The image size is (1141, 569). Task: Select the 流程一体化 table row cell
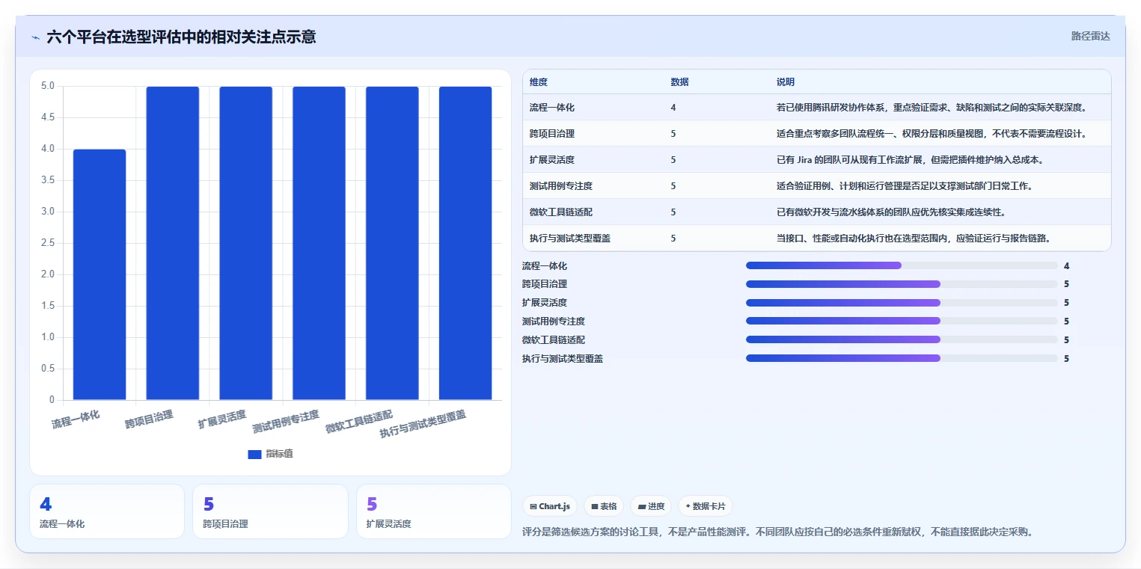552,108
